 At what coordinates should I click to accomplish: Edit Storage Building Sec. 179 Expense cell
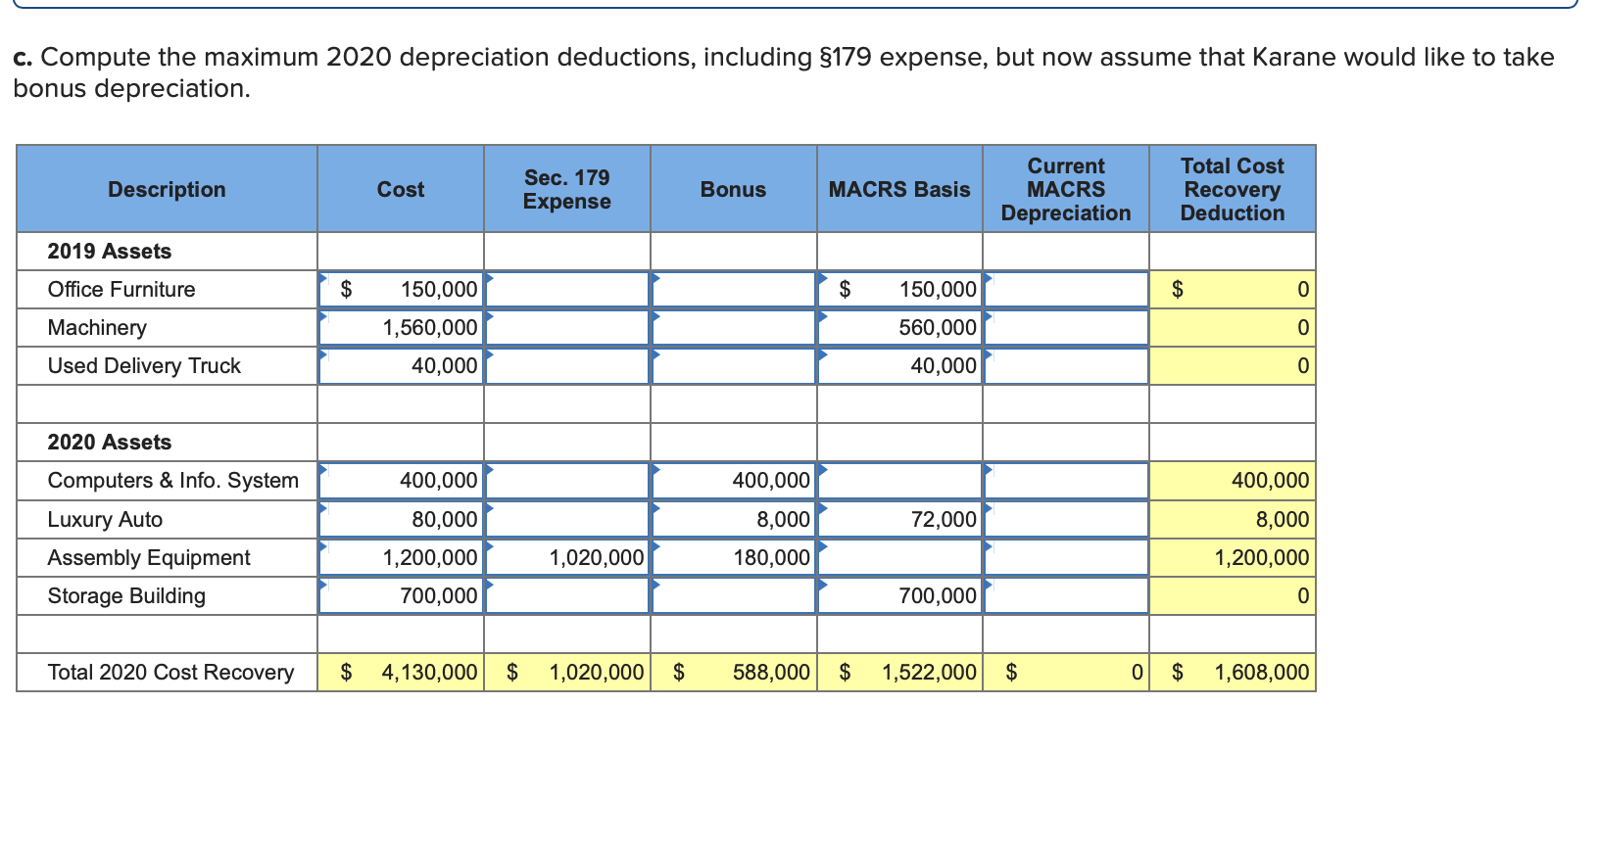tap(567, 595)
